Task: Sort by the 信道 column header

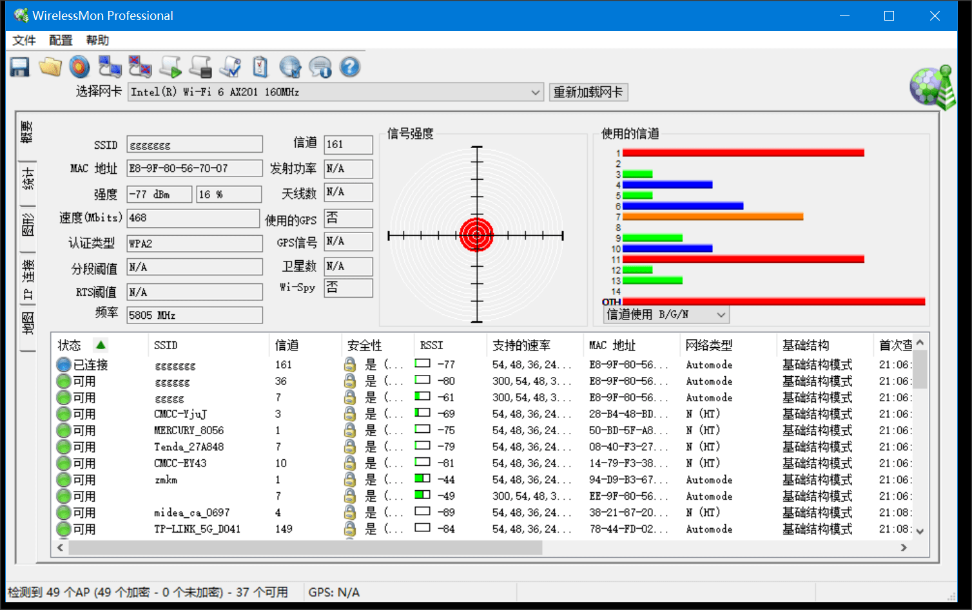Action: coord(304,345)
